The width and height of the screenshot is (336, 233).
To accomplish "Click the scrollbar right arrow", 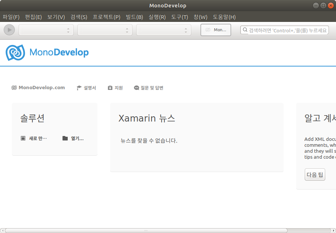I will [333, 230].
